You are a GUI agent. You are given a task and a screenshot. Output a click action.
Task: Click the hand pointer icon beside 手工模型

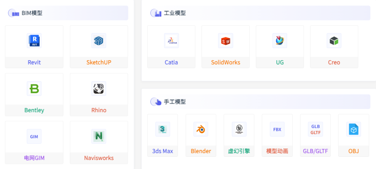(x=156, y=102)
